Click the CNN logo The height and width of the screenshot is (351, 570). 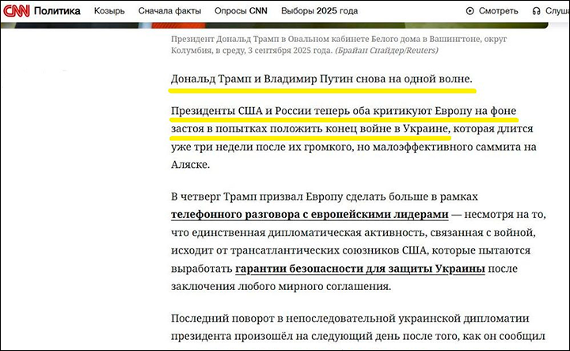[17, 11]
